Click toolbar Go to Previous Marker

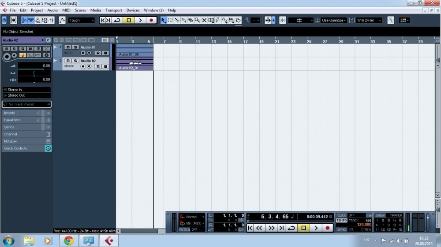pyautogui.click(x=103, y=20)
